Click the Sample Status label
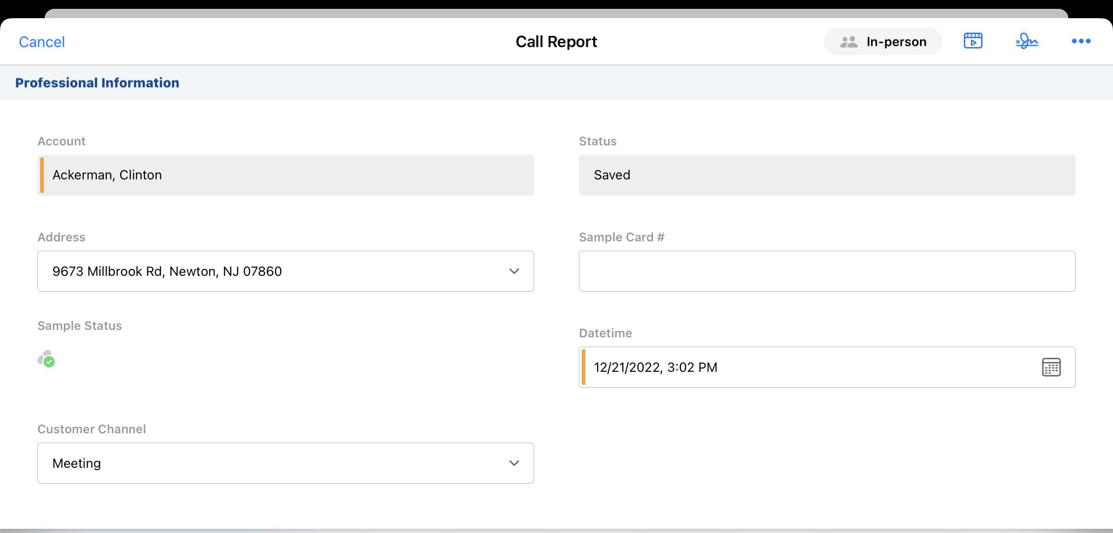Screen dimensions: 1113x533 (x=80, y=326)
